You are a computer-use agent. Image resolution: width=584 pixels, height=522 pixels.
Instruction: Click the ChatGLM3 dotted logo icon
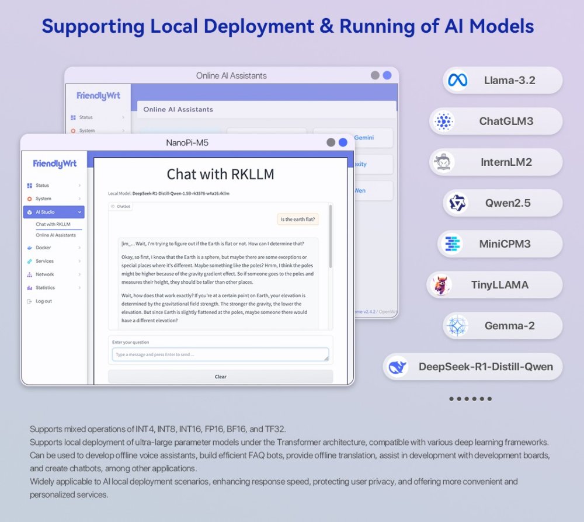click(444, 121)
